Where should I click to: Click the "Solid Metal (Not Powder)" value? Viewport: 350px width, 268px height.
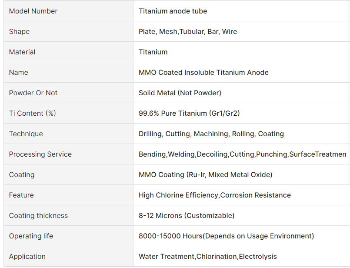point(180,93)
